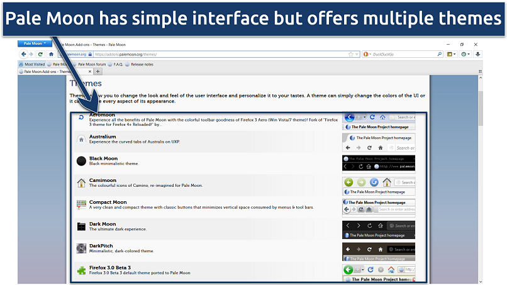This screenshot has height=285, width=507.
Task: Go to the Home page icon
Action: [51, 55]
